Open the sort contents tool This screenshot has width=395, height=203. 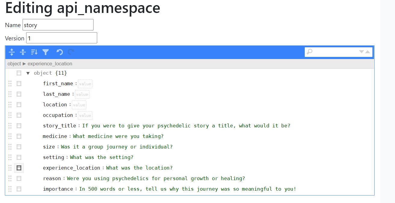pyautogui.click(x=34, y=52)
